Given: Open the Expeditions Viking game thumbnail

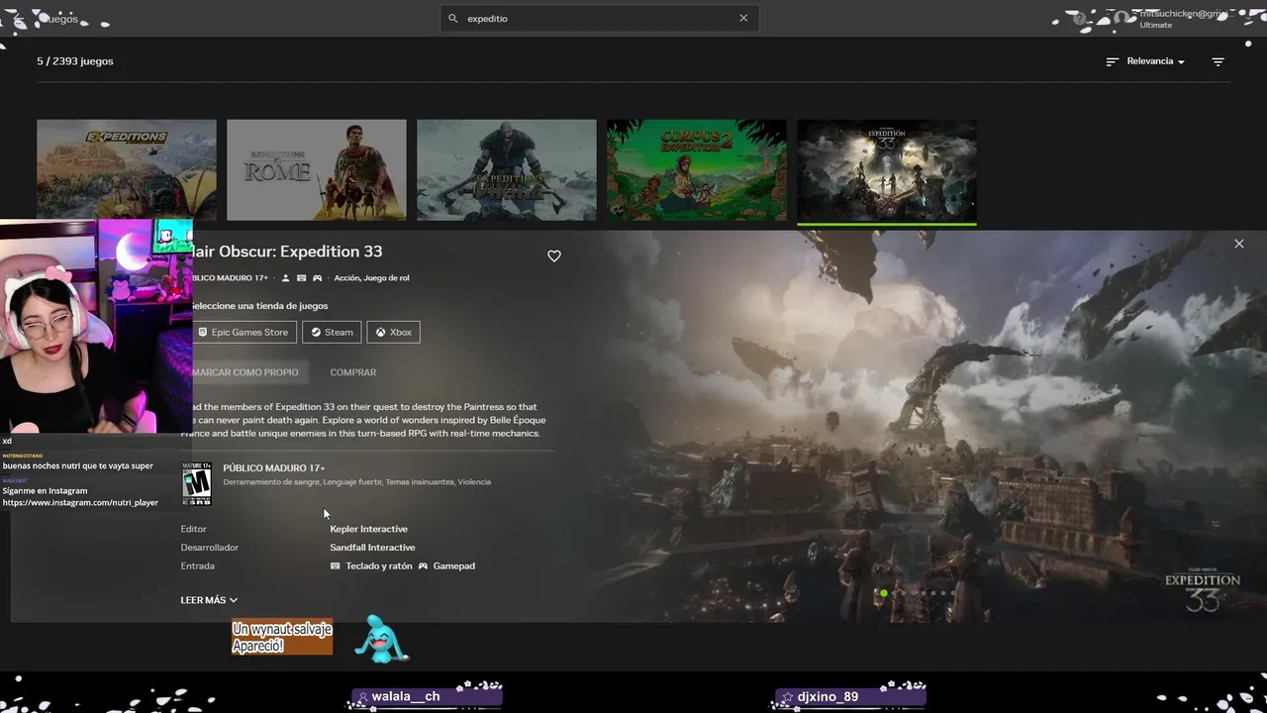Looking at the screenshot, I should coord(507,170).
